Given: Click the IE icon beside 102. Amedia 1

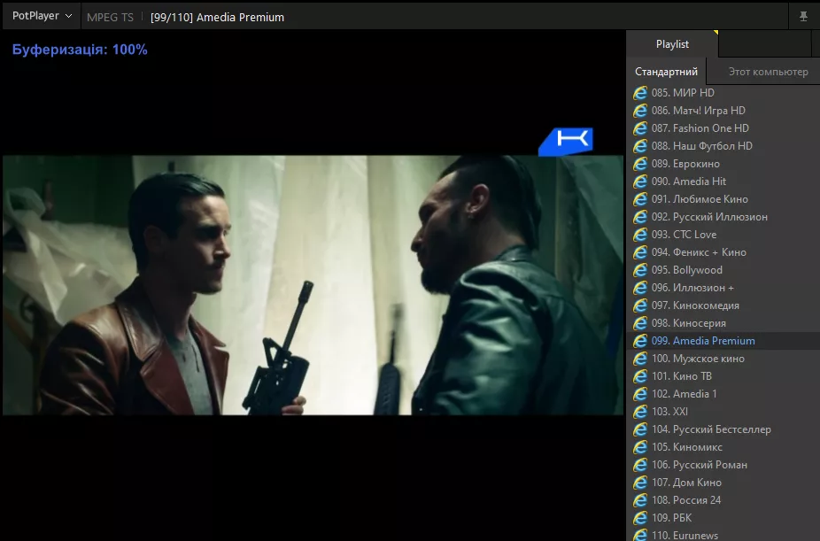Looking at the screenshot, I should pos(640,394).
